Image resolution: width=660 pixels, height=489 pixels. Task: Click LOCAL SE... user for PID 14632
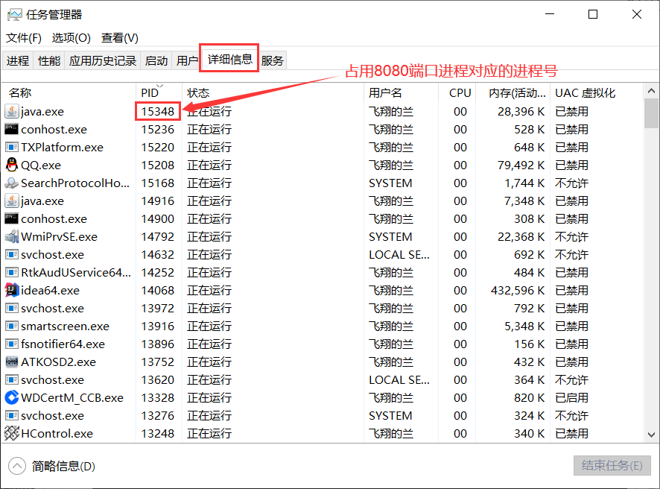tap(399, 254)
